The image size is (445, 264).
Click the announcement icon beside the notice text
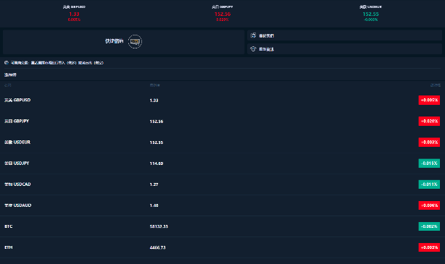pyautogui.click(x=7, y=63)
